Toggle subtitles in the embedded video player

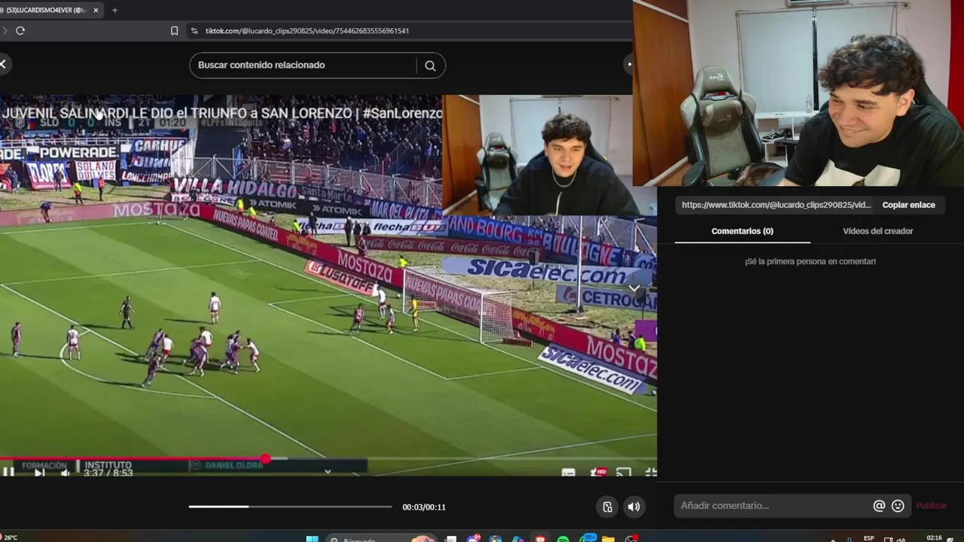tap(569, 473)
